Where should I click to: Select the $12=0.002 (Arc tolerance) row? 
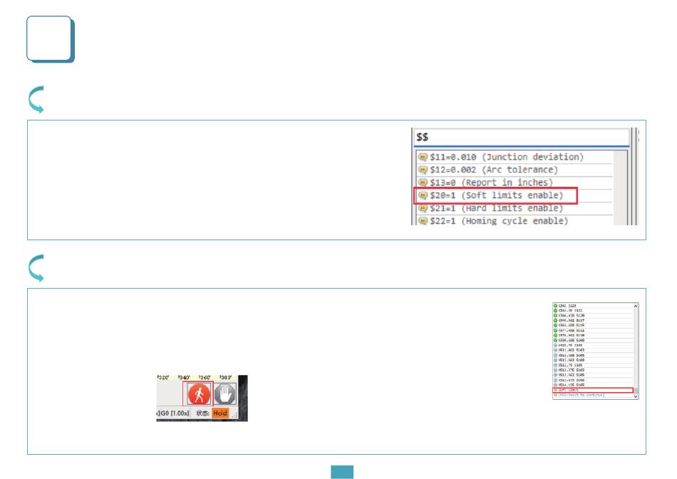click(x=515, y=170)
